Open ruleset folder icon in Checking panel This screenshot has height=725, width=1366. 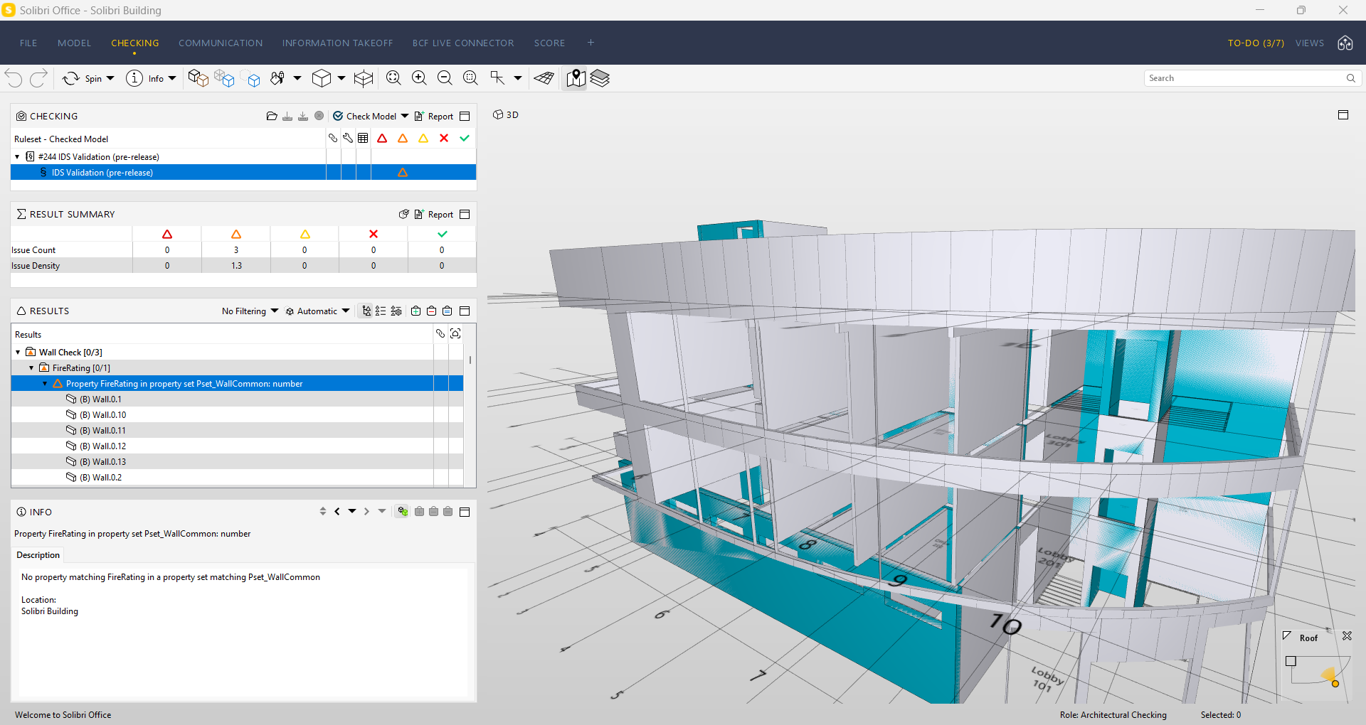click(x=272, y=116)
